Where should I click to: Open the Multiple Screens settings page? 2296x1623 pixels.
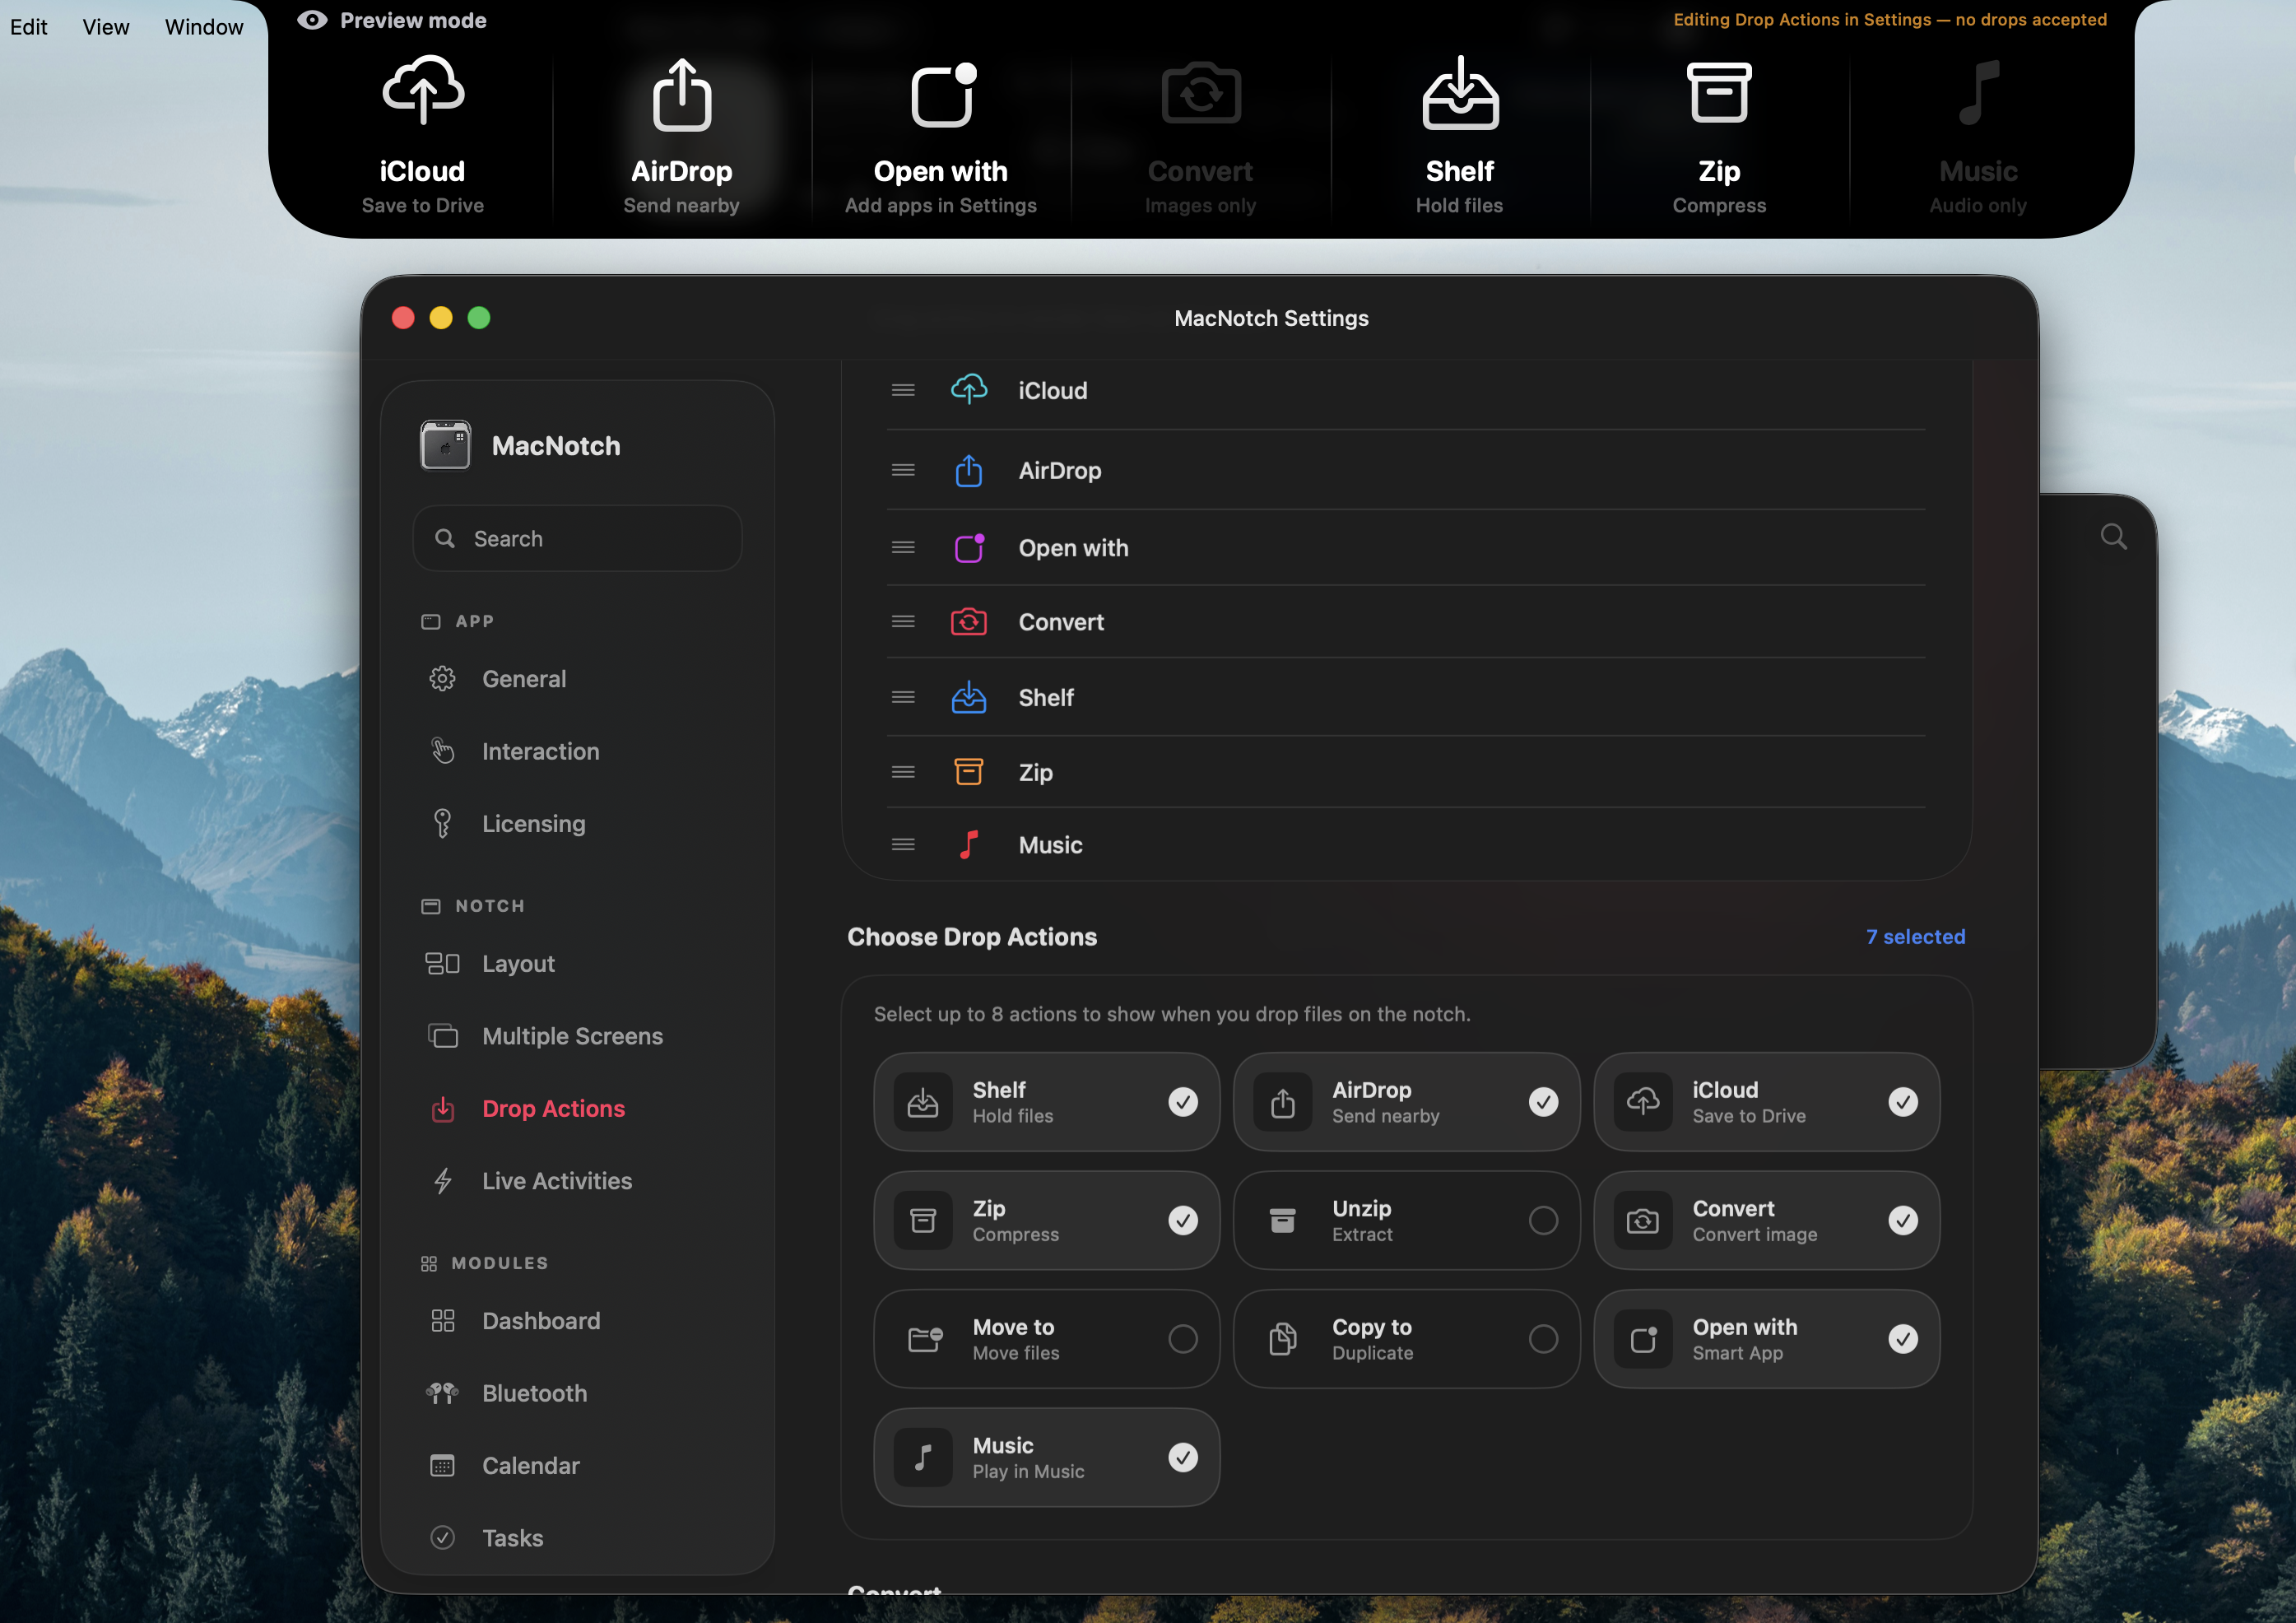(572, 1036)
